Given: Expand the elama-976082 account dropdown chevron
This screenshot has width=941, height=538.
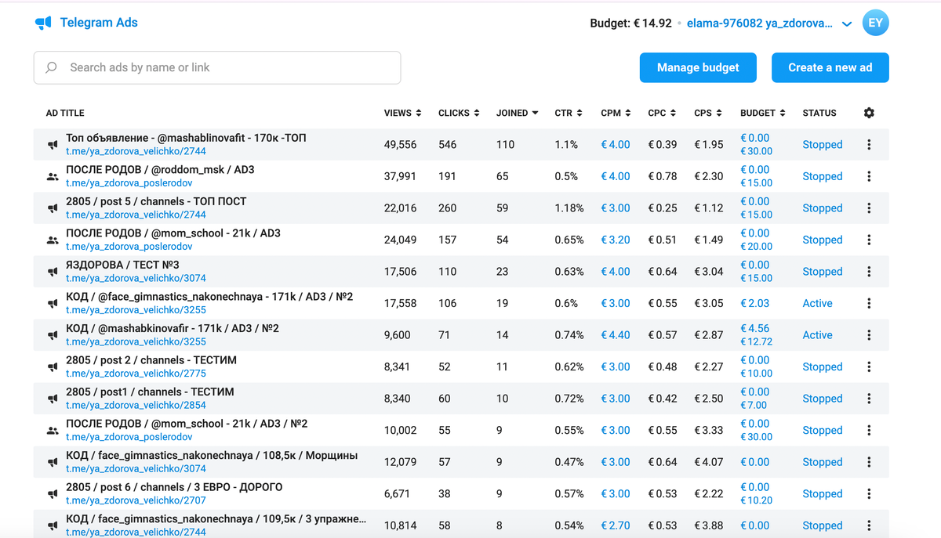Looking at the screenshot, I should click(x=847, y=24).
